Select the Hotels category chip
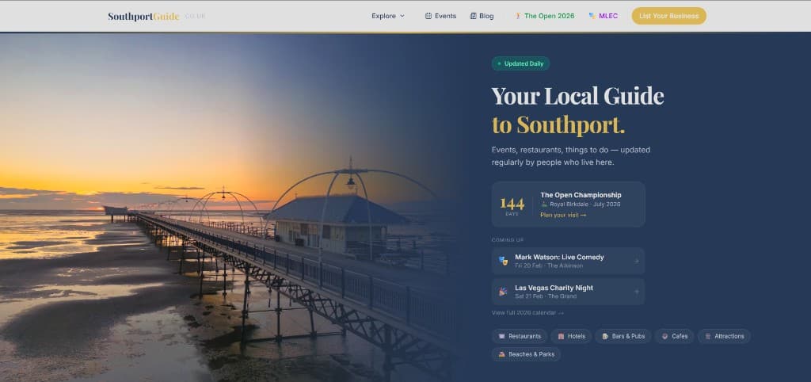The height and width of the screenshot is (382, 811). click(x=571, y=337)
